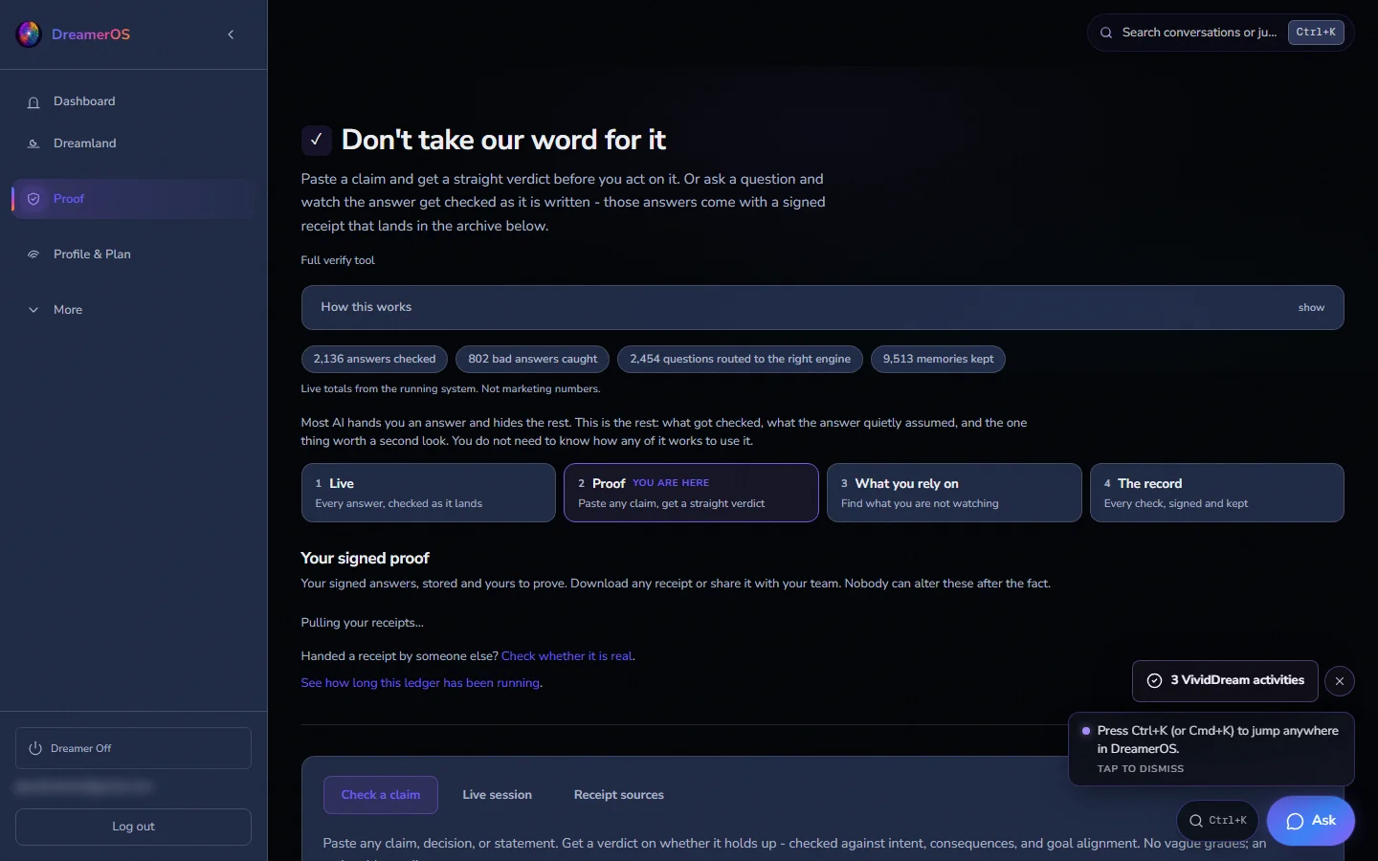The height and width of the screenshot is (861, 1378).
Task: Expand the More section in the sidebar
Action: (133, 310)
